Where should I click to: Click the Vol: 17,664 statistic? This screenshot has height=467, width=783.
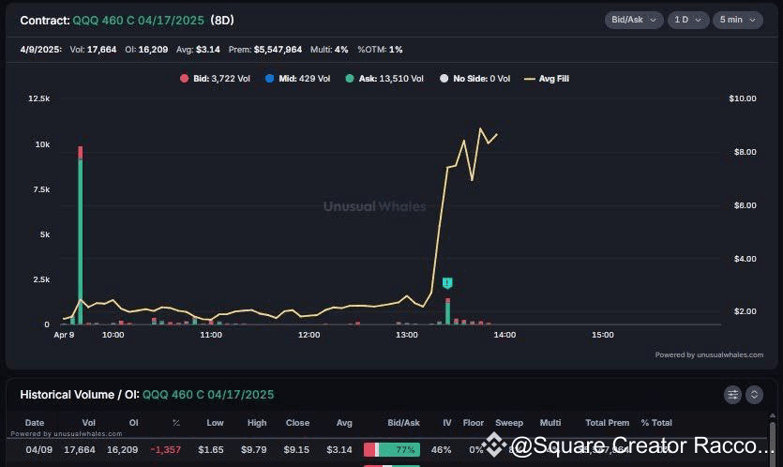point(93,50)
